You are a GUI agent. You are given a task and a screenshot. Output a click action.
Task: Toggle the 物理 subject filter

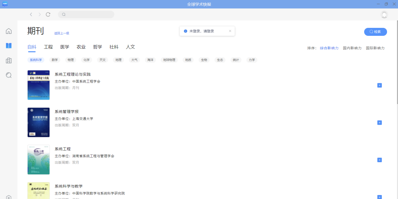[x=70, y=60]
